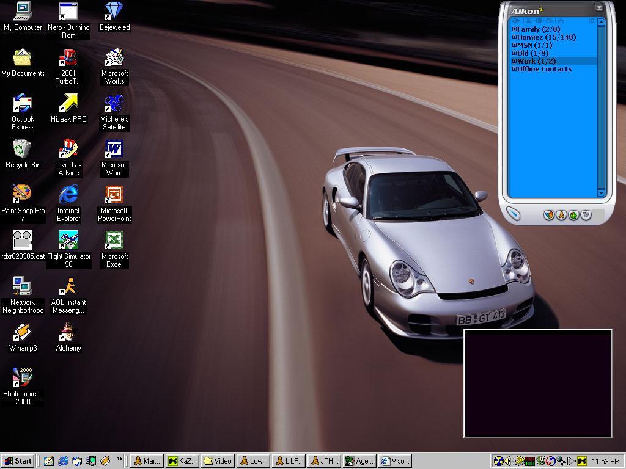Image resolution: width=626 pixels, height=469 pixels.
Task: Click the AIM network icon in Aikon
Action: 561,215
